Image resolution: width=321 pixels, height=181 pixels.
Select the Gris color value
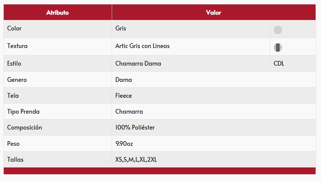tap(121, 28)
